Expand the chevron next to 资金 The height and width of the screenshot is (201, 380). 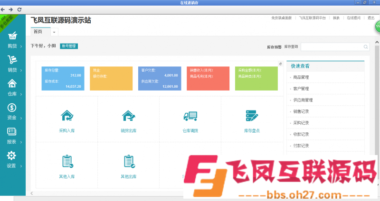coord(21,118)
